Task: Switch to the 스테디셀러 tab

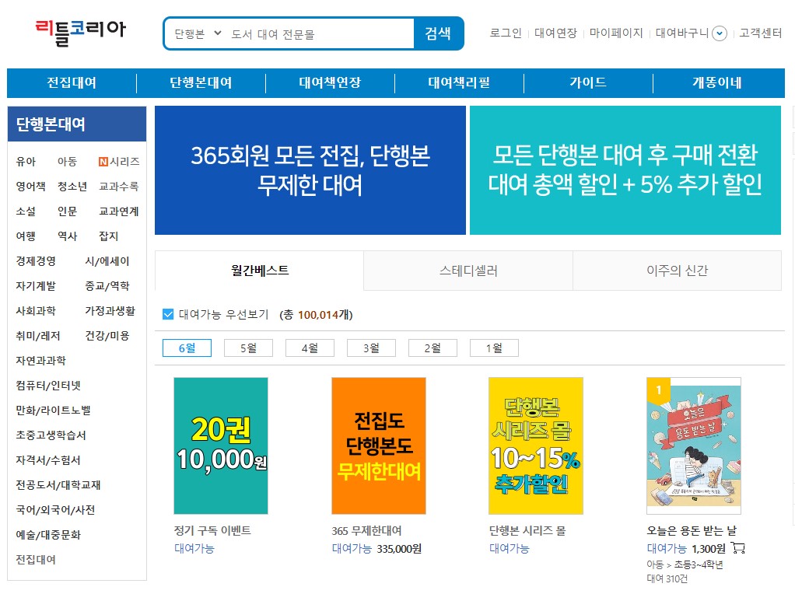Action: (x=468, y=271)
